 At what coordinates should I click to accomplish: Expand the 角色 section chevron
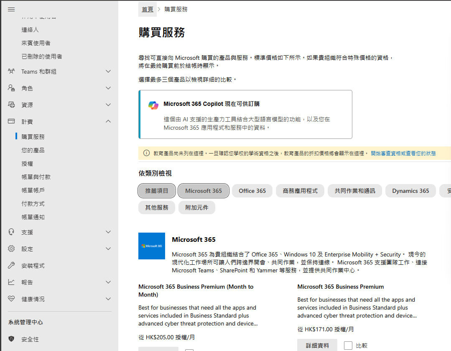(108, 88)
